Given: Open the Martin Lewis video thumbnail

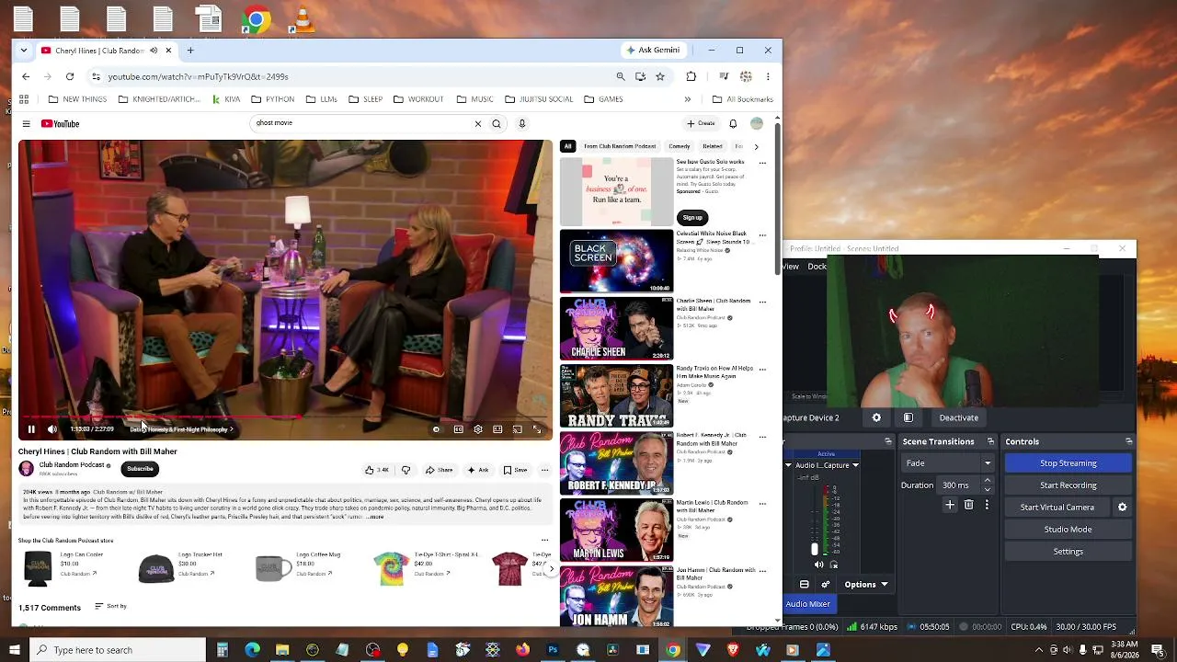Looking at the screenshot, I should [616, 531].
